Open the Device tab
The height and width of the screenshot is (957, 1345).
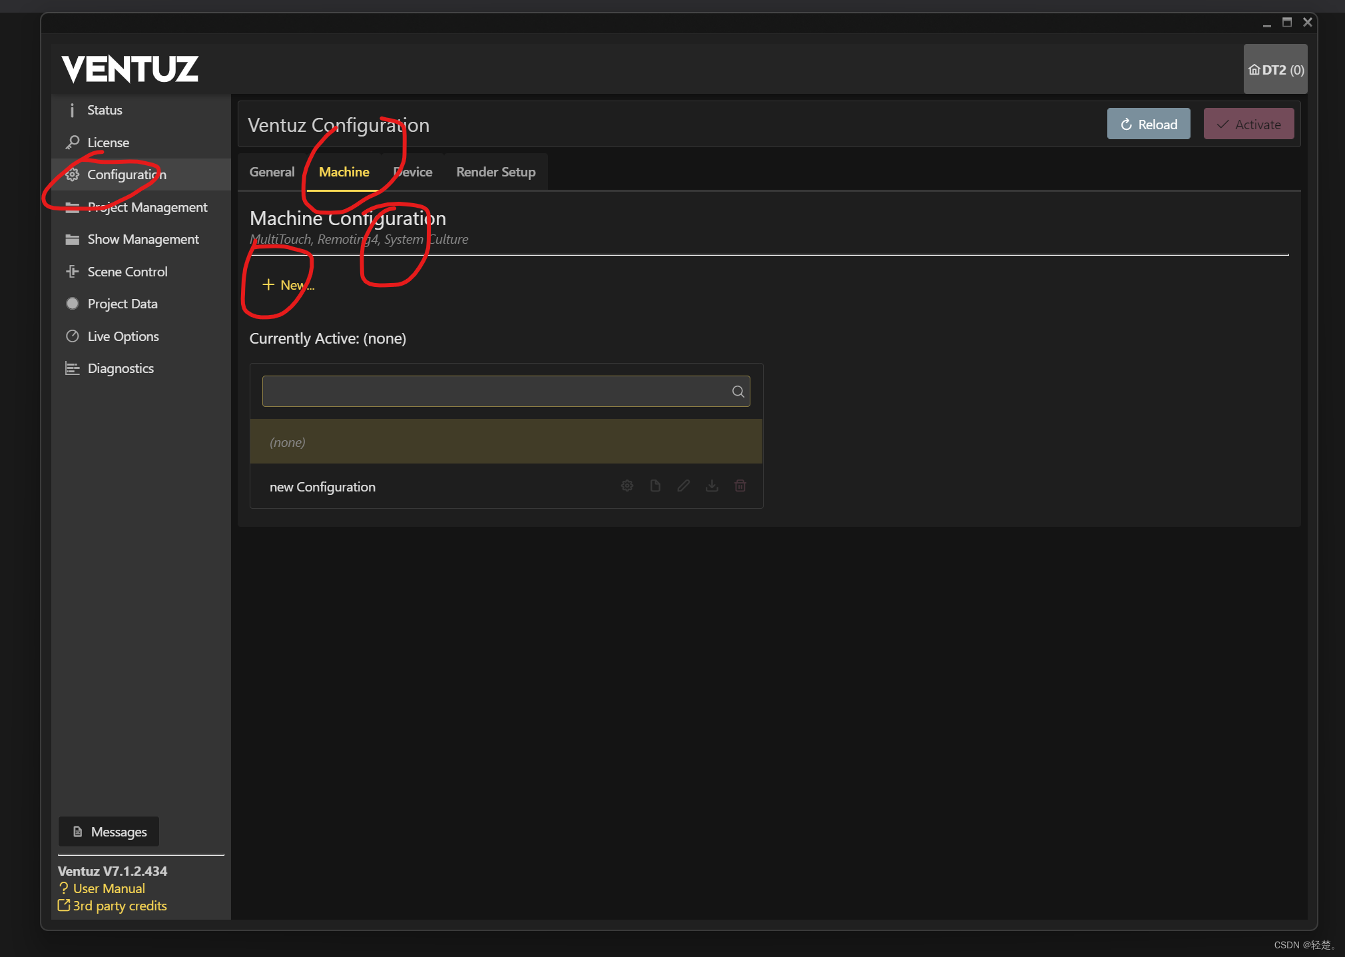point(413,172)
